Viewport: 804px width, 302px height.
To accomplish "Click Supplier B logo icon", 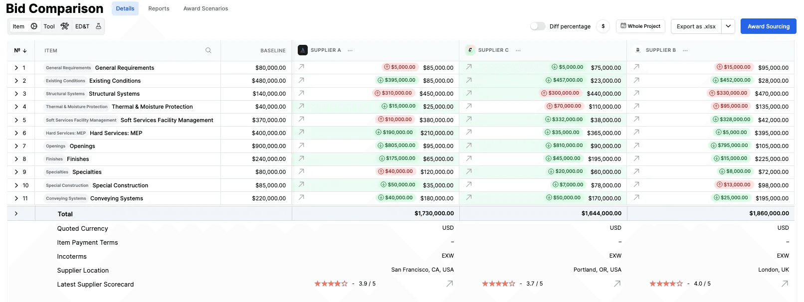I will pyautogui.click(x=637, y=50).
